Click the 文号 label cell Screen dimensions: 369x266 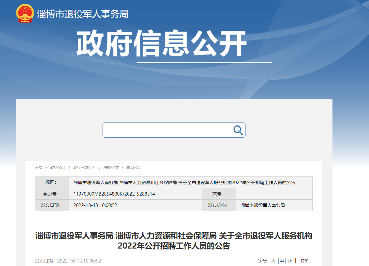click(219, 194)
